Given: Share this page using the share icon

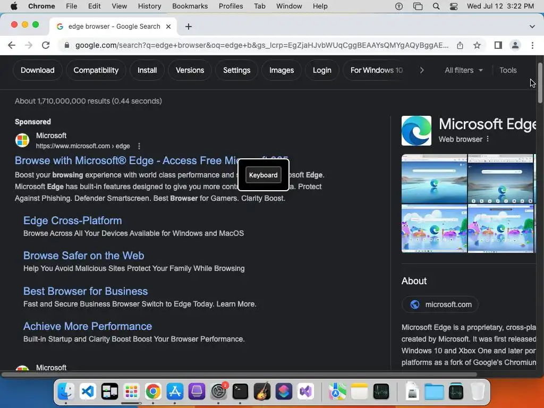Looking at the screenshot, I should [460, 45].
